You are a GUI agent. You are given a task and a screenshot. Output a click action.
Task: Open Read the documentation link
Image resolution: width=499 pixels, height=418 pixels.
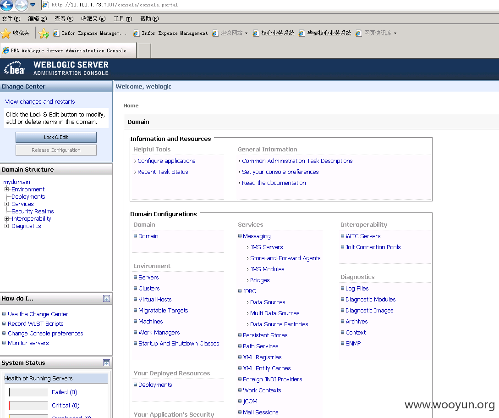pos(274,183)
